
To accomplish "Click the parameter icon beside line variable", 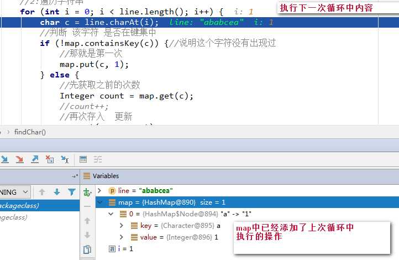I will tap(112, 191).
